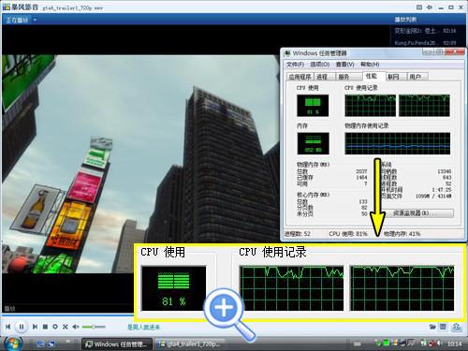Toggle the playlist panel icon
The width and height of the screenshot is (468, 351).
pos(443,327)
